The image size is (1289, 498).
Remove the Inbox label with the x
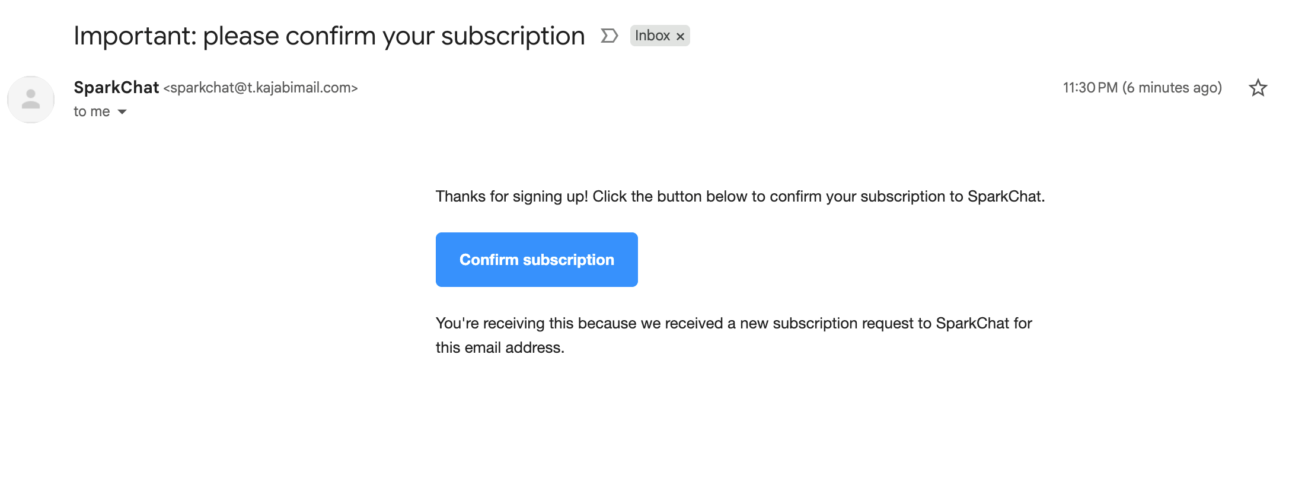681,36
